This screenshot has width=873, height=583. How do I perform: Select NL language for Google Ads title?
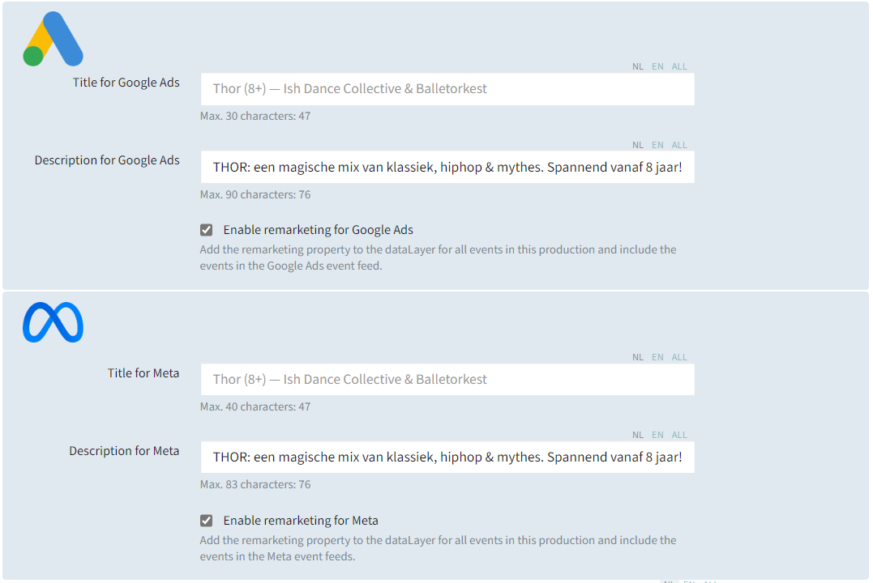[638, 66]
